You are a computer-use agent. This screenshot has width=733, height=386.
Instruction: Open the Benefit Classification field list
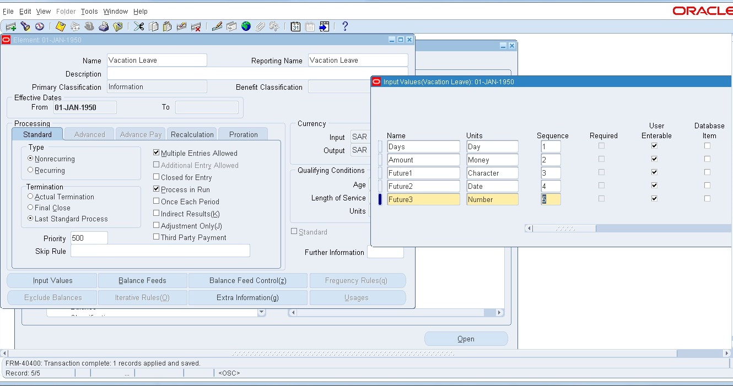click(x=338, y=87)
